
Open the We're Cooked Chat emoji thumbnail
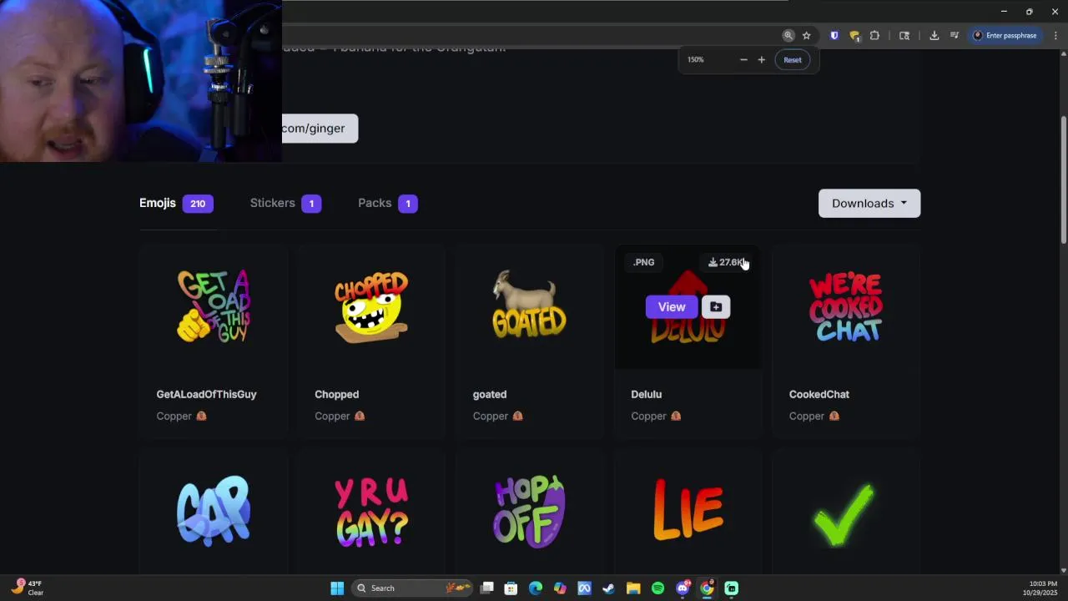tap(845, 306)
